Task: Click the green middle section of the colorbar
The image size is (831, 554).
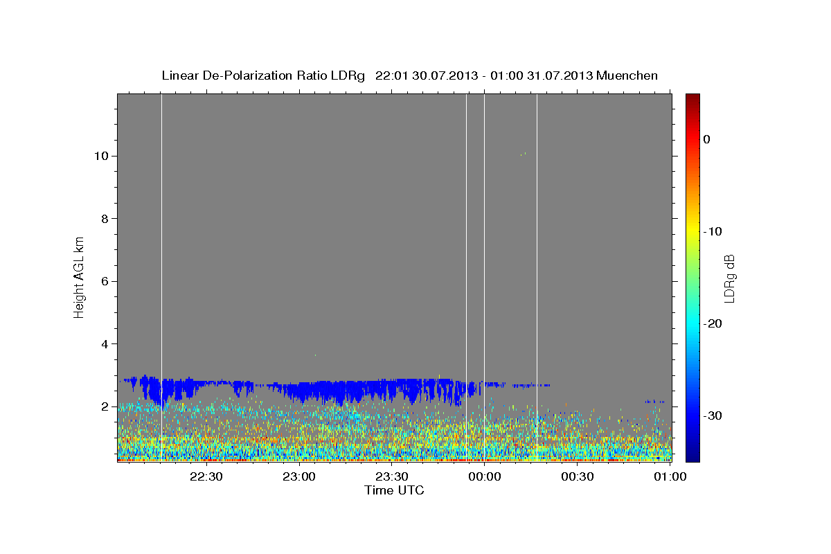Action: pyautogui.click(x=692, y=277)
